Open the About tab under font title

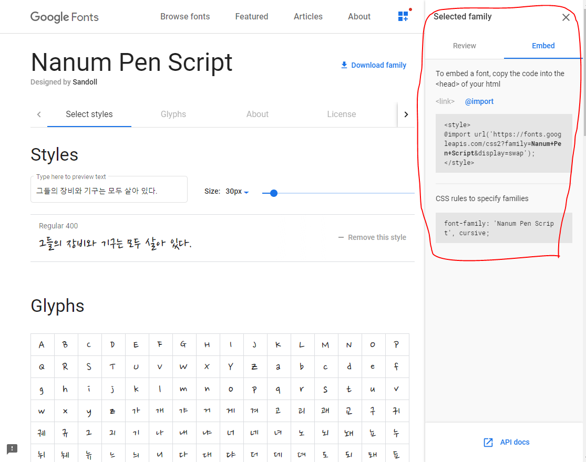coord(258,114)
